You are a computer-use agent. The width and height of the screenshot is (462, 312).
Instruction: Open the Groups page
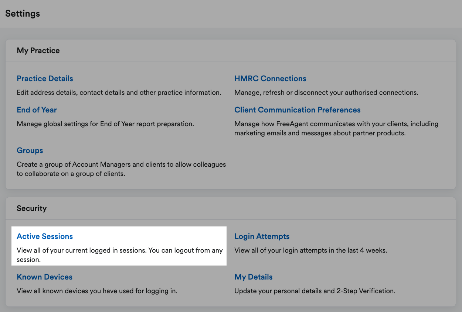click(x=30, y=150)
